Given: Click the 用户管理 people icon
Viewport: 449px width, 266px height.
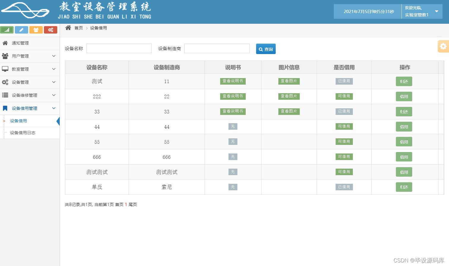Looking at the screenshot, I should pos(5,56).
